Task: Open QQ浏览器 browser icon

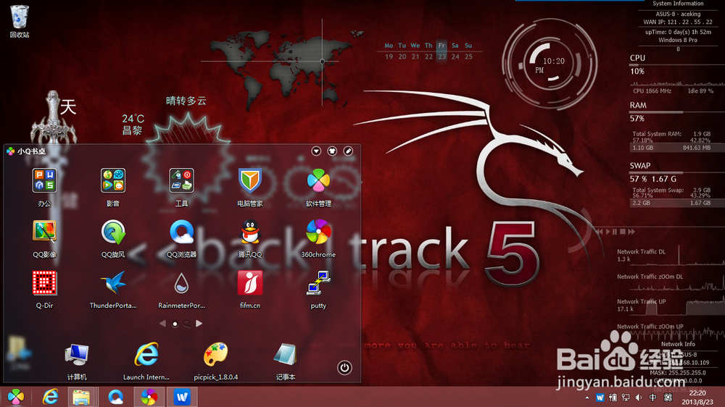Action: [181, 232]
